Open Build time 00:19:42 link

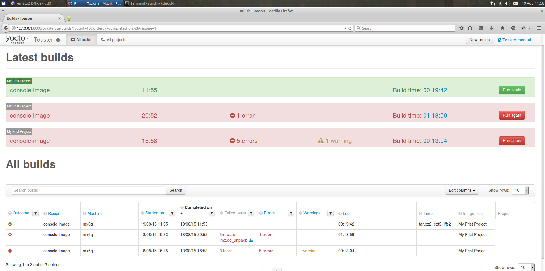(435, 90)
